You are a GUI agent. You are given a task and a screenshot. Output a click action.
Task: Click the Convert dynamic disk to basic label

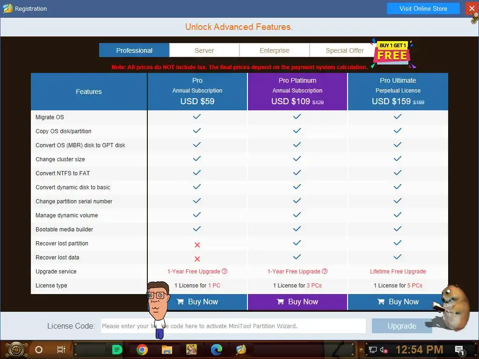73,187
